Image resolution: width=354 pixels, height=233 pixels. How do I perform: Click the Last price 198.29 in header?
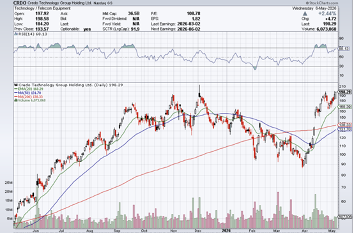(x=330, y=24)
